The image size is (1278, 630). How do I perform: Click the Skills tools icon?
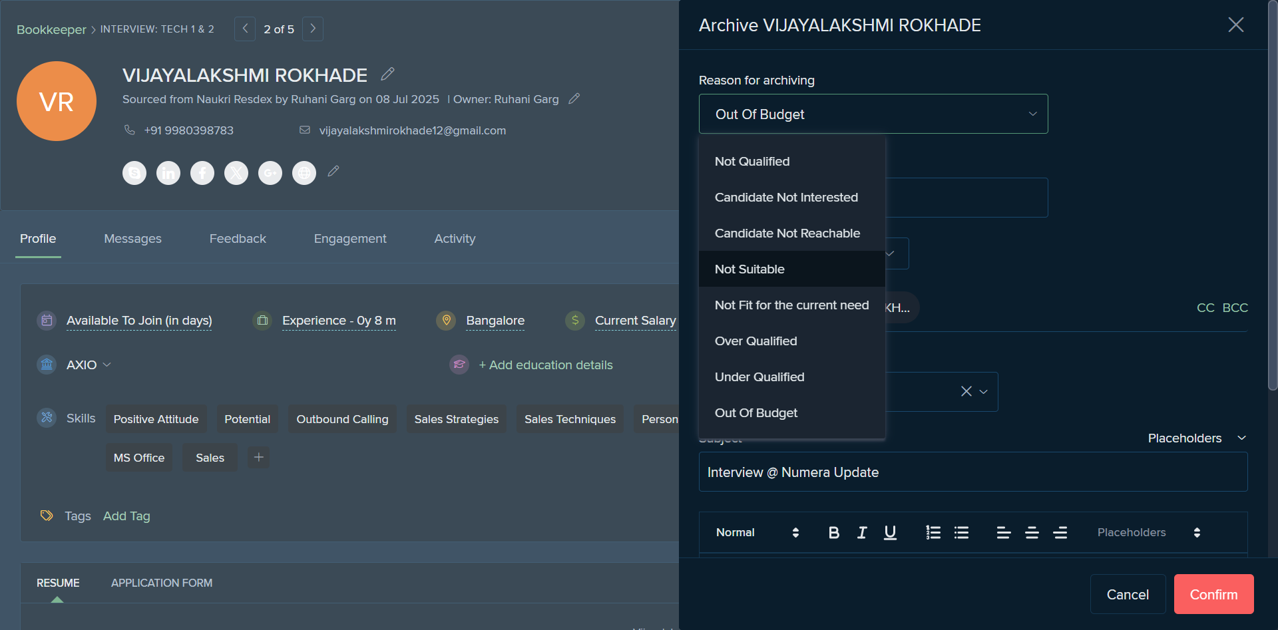[47, 418]
